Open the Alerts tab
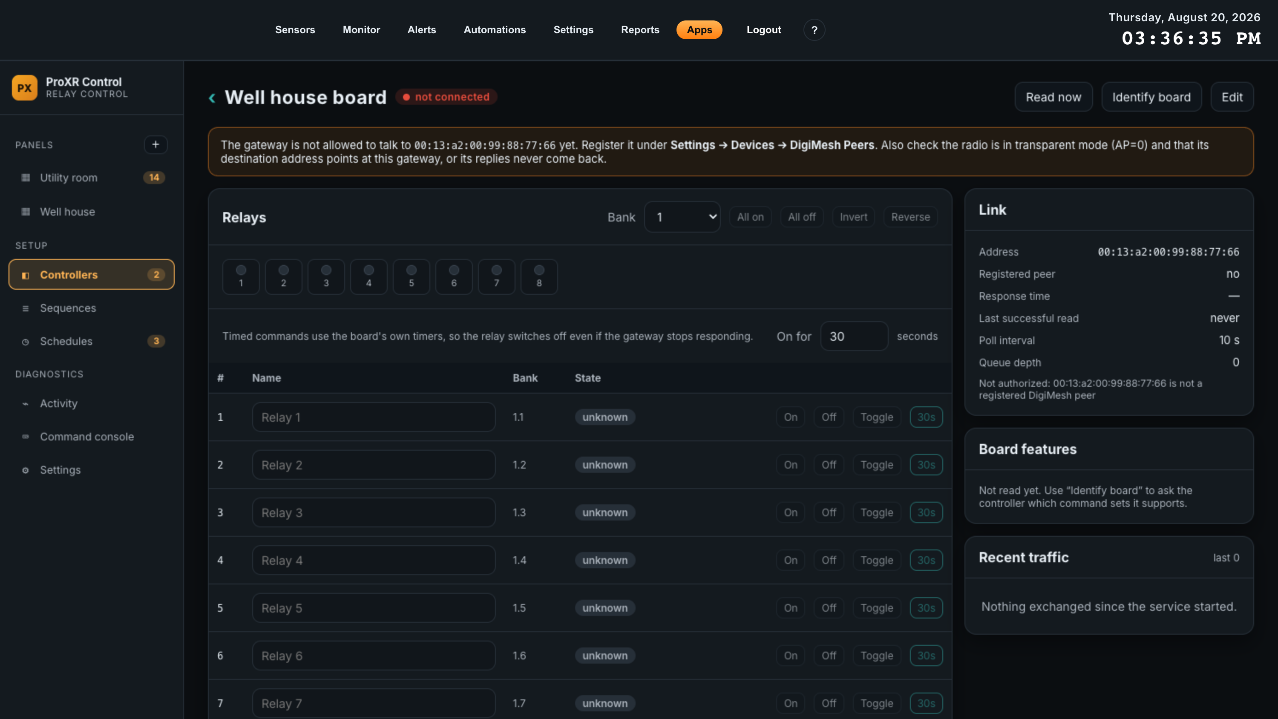Viewport: 1278px width, 719px height. click(422, 30)
